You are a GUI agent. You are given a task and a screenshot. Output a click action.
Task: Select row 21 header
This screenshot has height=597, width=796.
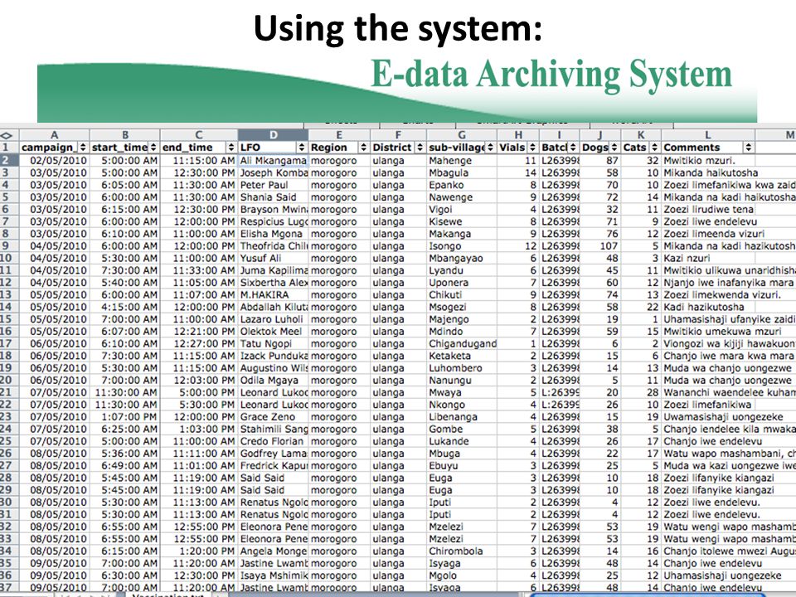tap(9, 392)
